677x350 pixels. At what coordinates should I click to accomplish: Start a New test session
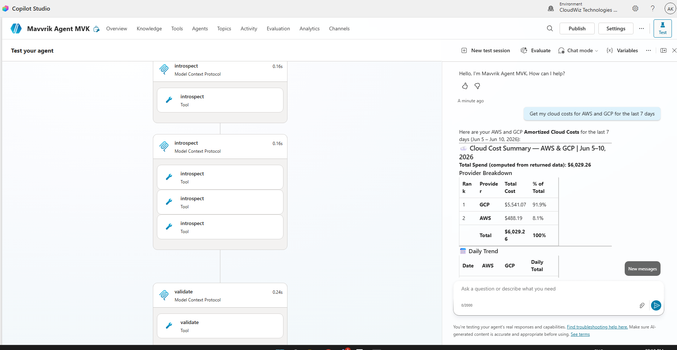click(x=486, y=50)
